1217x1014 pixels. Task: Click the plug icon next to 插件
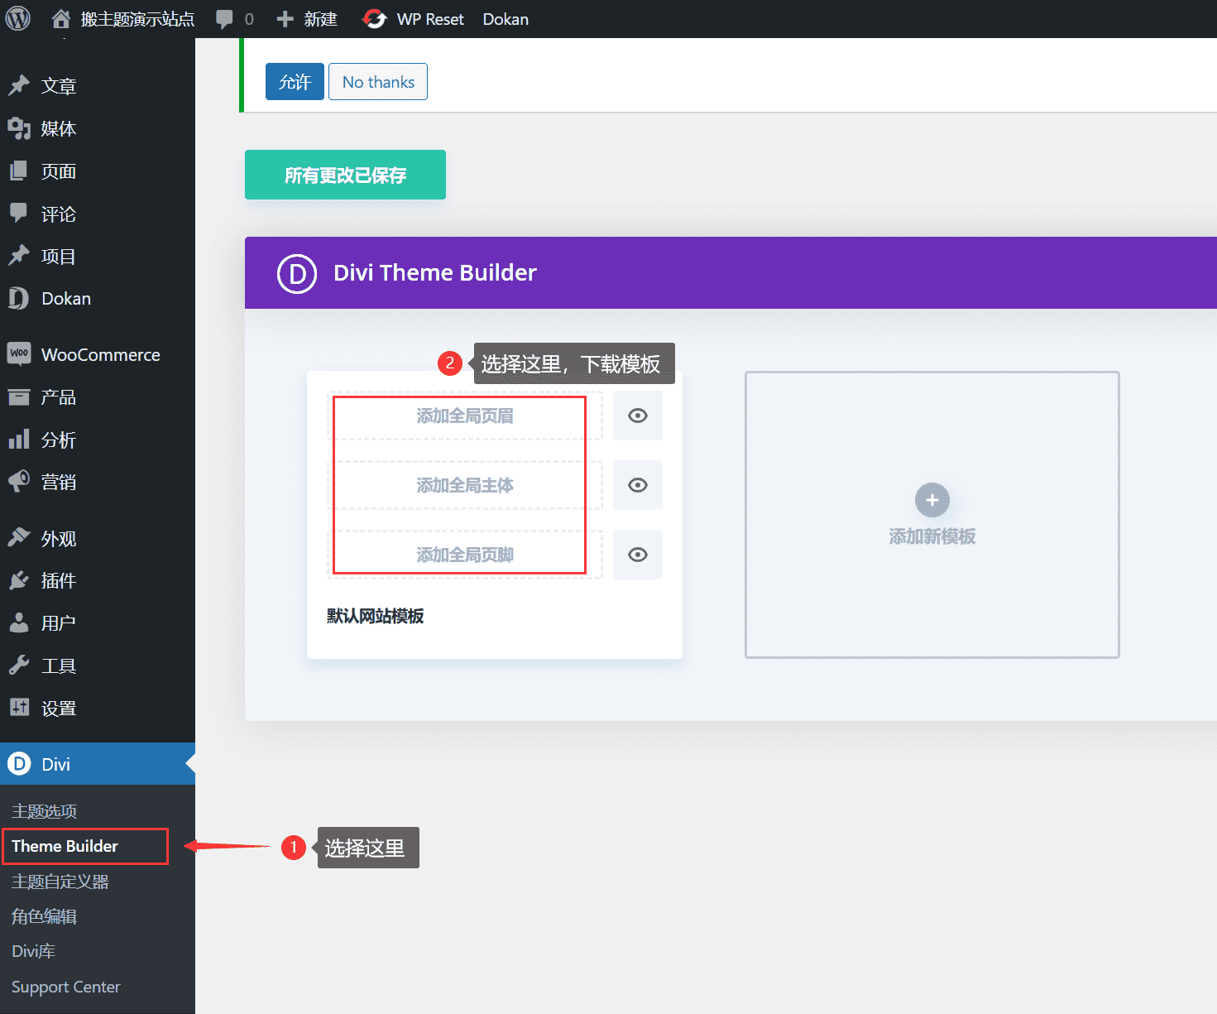[x=18, y=580]
